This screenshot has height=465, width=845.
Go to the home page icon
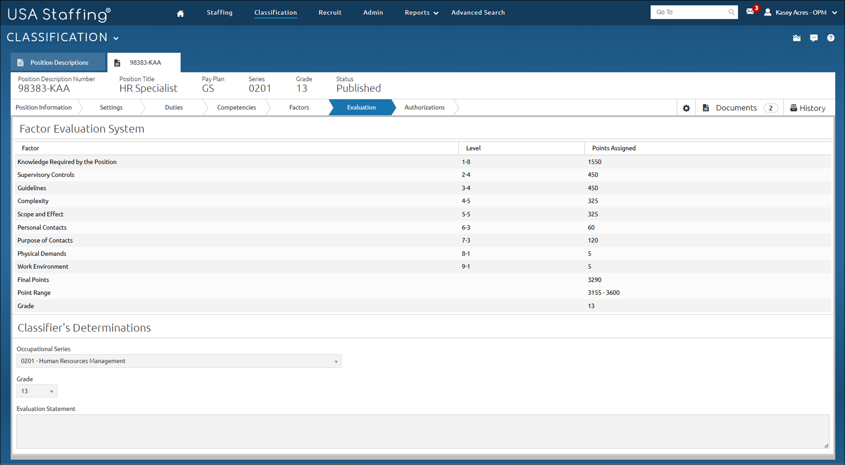click(x=180, y=13)
